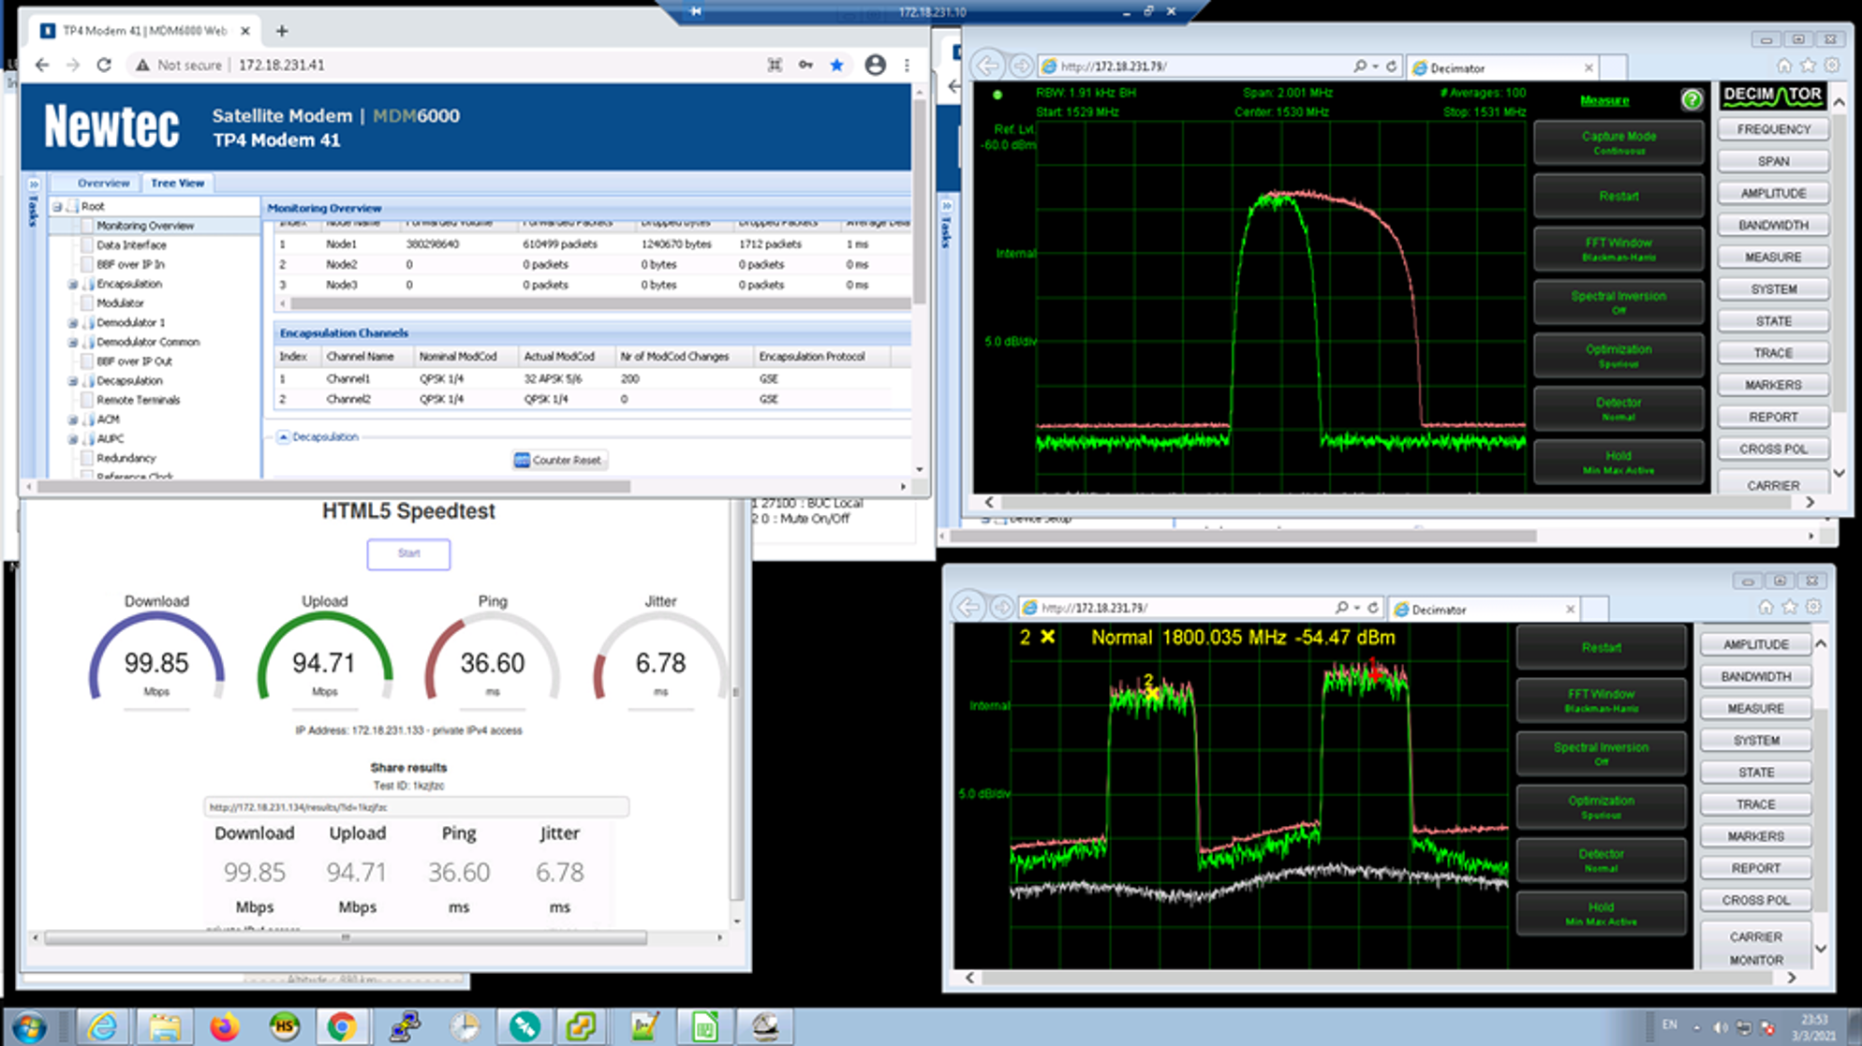
Task: Click the speedtest share results URL field
Action: tap(416, 807)
